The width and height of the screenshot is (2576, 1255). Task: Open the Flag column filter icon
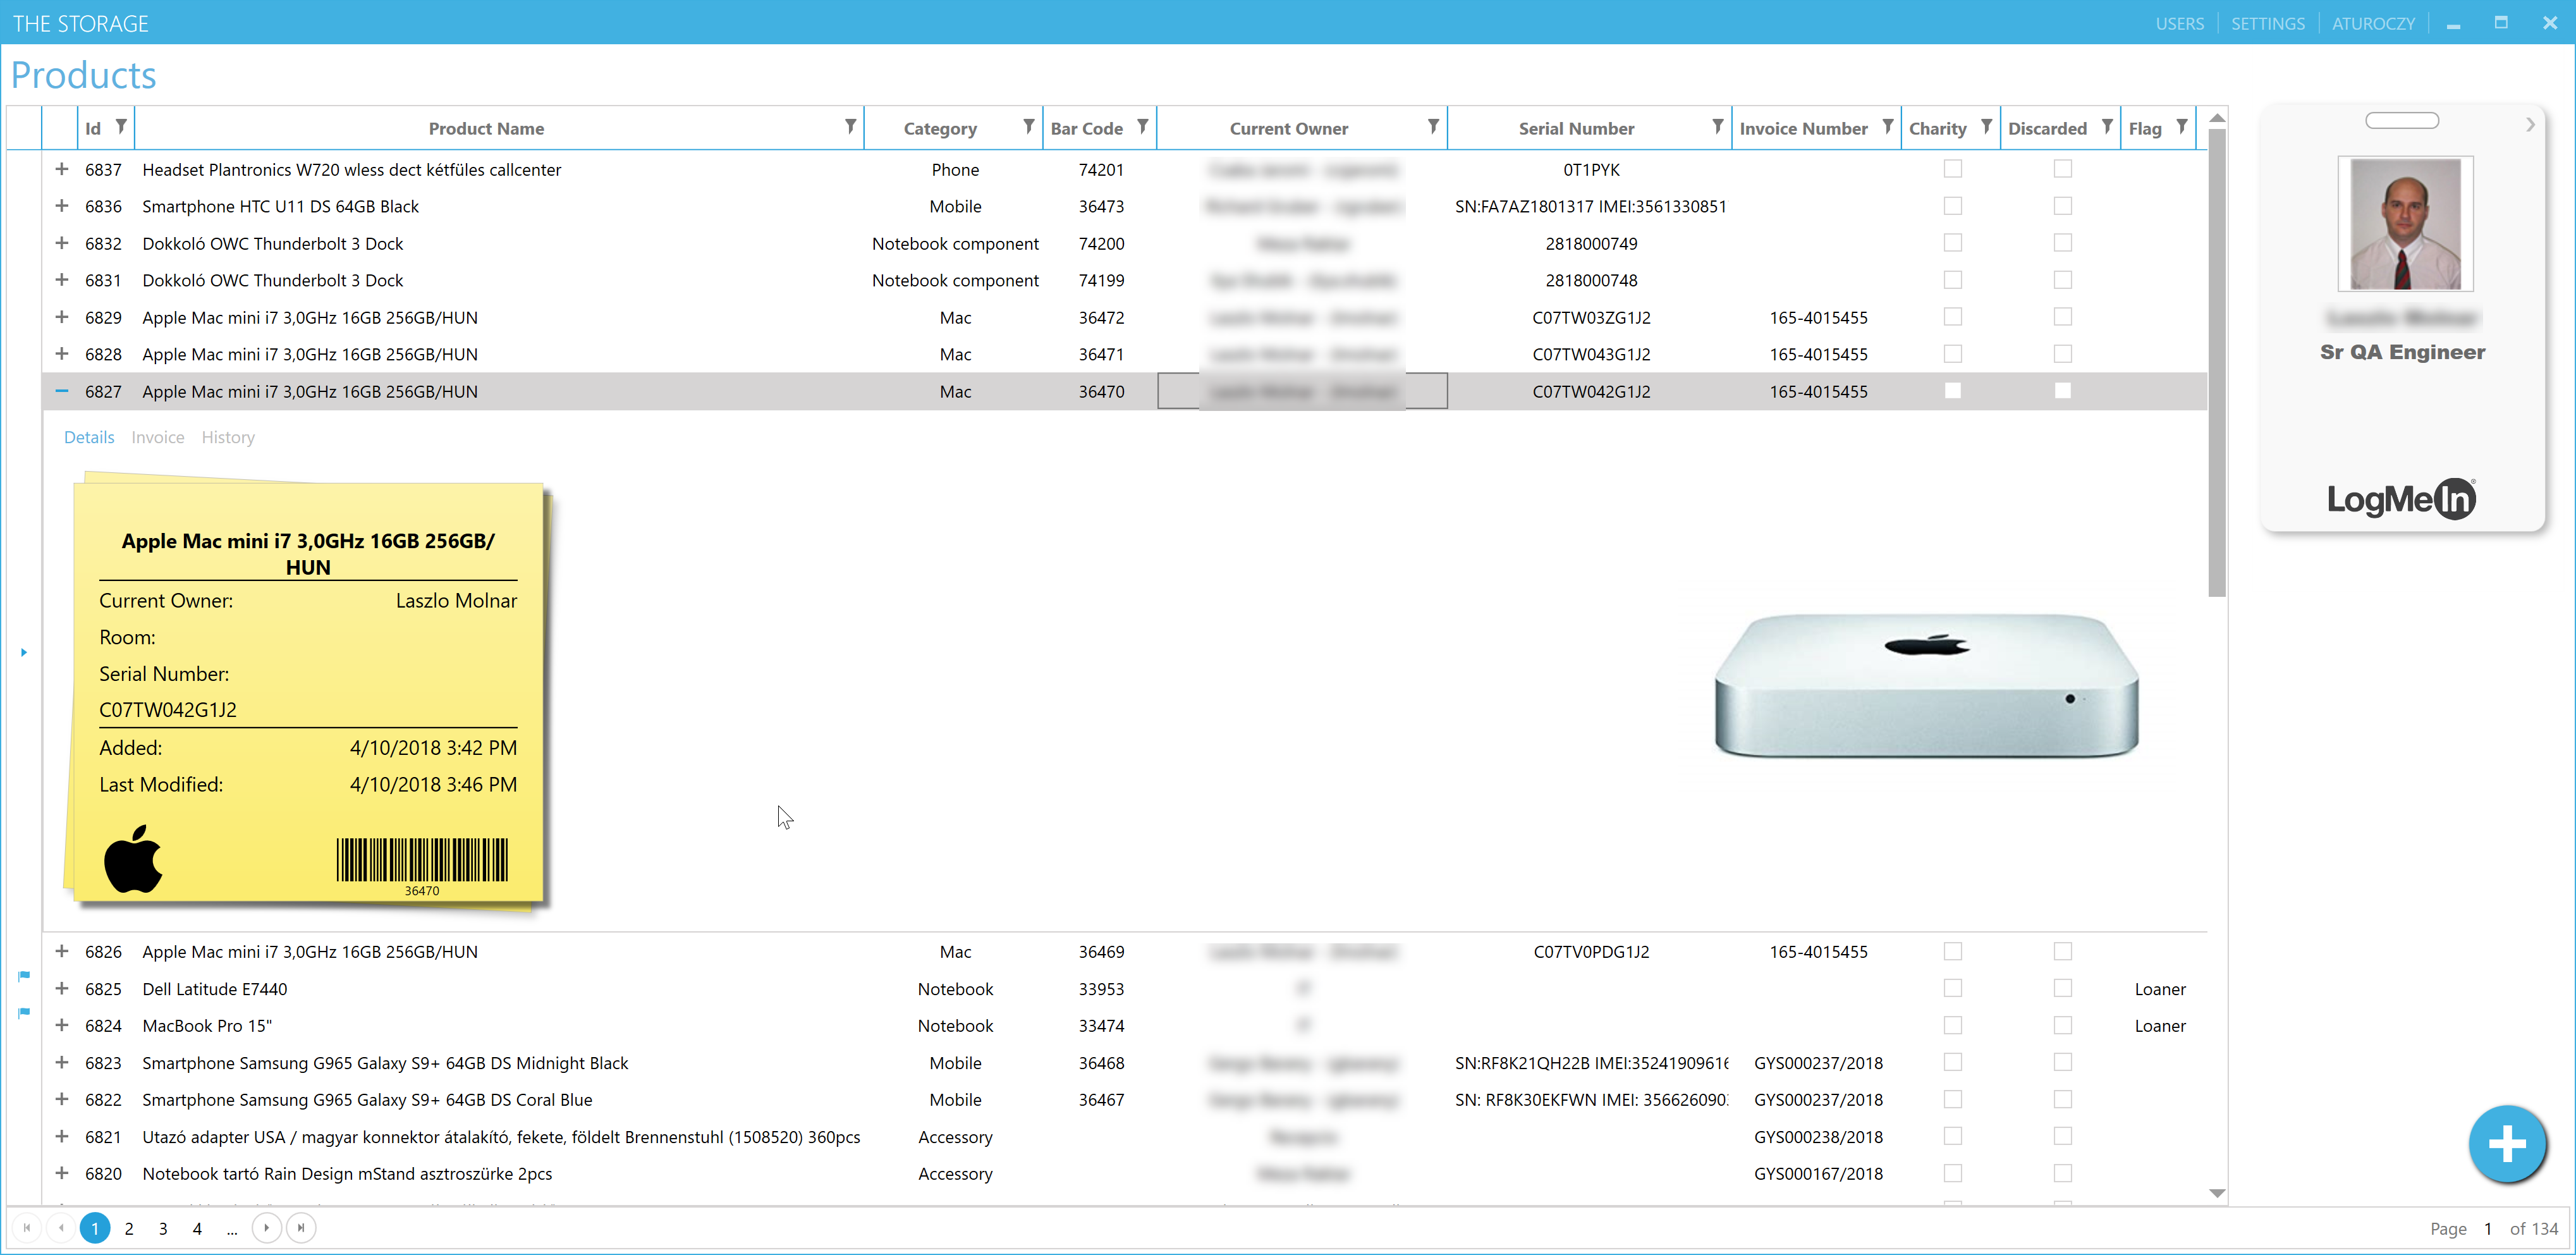[x=2182, y=127]
